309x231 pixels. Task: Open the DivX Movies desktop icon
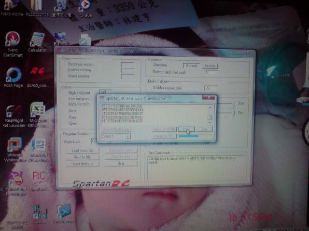coord(64,213)
